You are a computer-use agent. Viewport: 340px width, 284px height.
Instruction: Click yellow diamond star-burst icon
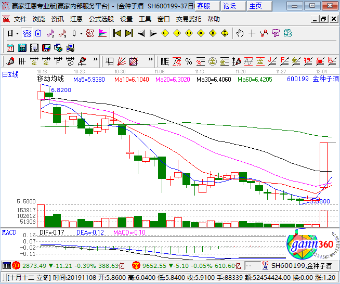point(213,33)
